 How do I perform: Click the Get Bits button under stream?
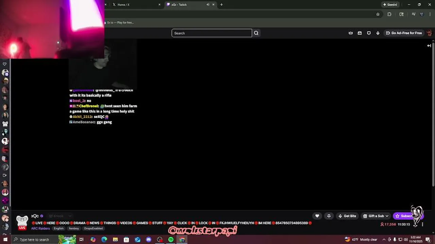point(347,216)
